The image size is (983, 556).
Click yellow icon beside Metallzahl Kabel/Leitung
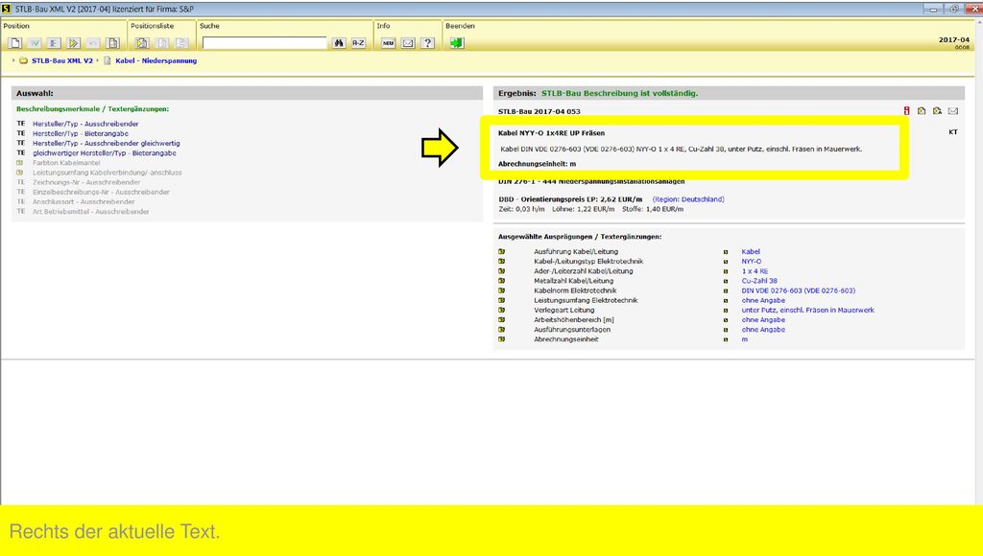pos(501,281)
